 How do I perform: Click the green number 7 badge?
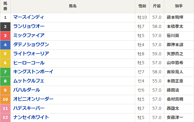pos(5,72)
